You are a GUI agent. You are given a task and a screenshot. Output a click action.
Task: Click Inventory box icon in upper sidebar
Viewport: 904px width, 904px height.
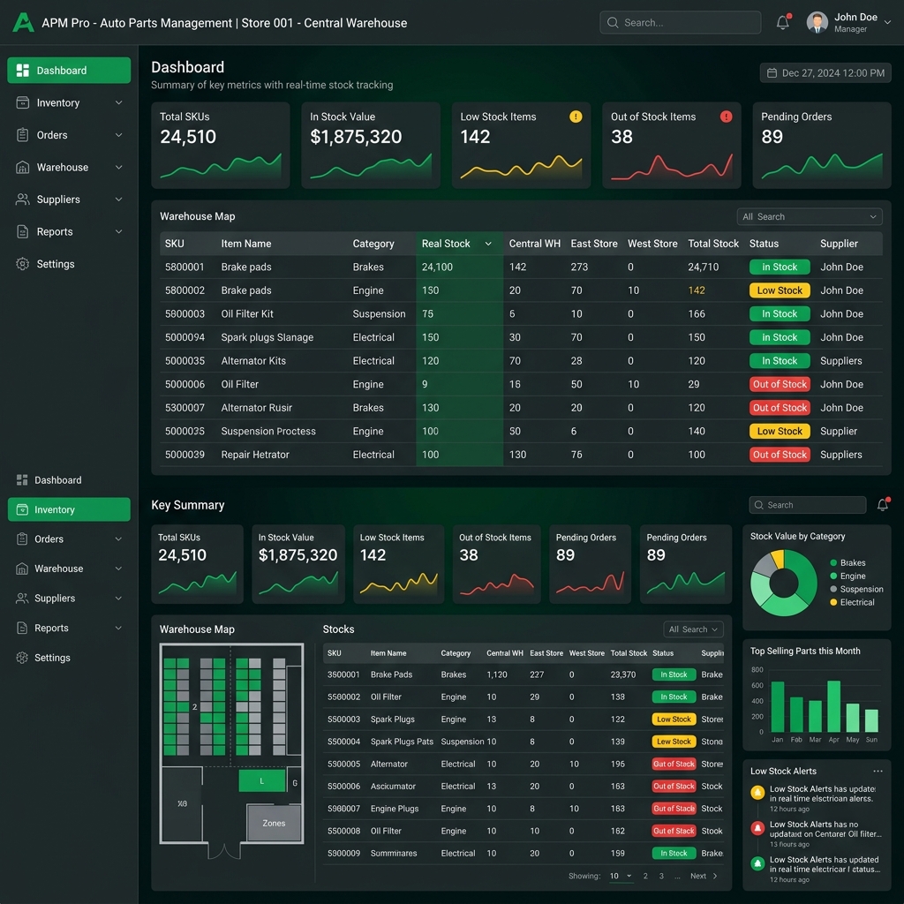coord(22,102)
